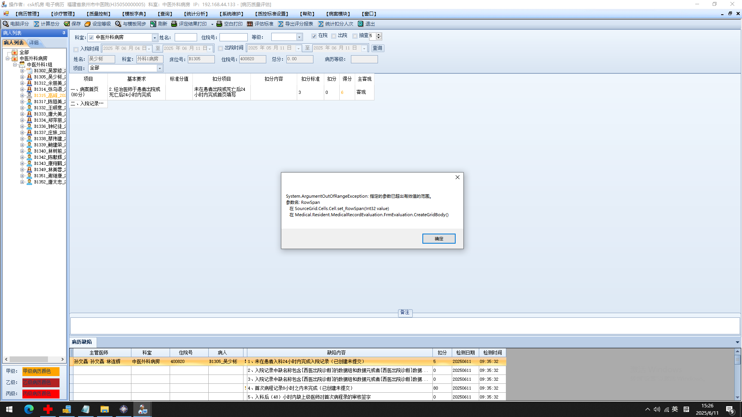Click the 电脑评分 magnifier toolbar icon
The image size is (742, 417).
[6, 24]
